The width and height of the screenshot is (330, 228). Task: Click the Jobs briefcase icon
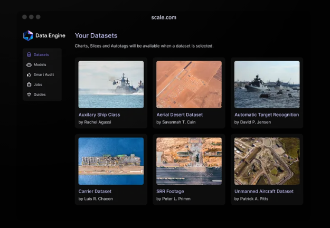point(29,84)
